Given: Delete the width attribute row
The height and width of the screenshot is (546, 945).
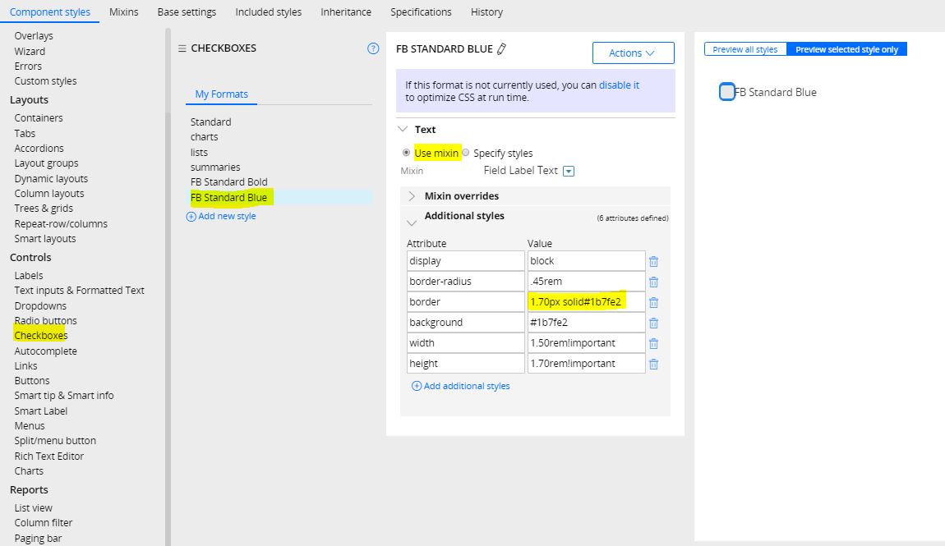Looking at the screenshot, I should [x=653, y=342].
